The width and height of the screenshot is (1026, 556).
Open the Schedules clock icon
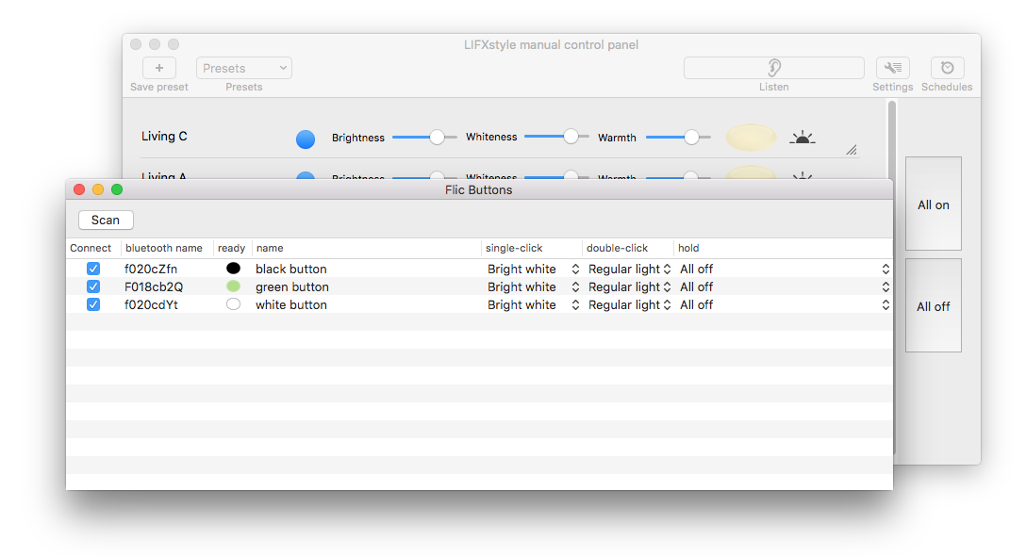pyautogui.click(x=947, y=68)
